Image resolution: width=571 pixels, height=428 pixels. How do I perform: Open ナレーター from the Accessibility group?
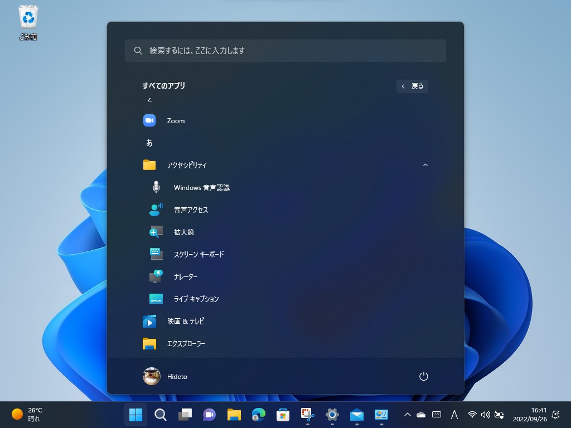click(186, 276)
